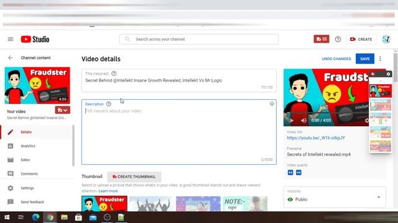Select the Fraudster thumbnail option
The image size is (398, 223).
[104, 204]
